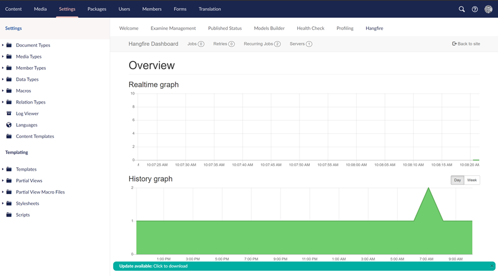Select the Settings section in top navigation
This screenshot has height=276, width=498.
[67, 9]
